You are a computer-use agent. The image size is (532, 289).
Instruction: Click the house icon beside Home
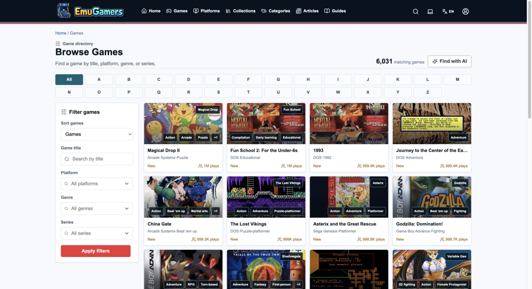[x=144, y=11]
